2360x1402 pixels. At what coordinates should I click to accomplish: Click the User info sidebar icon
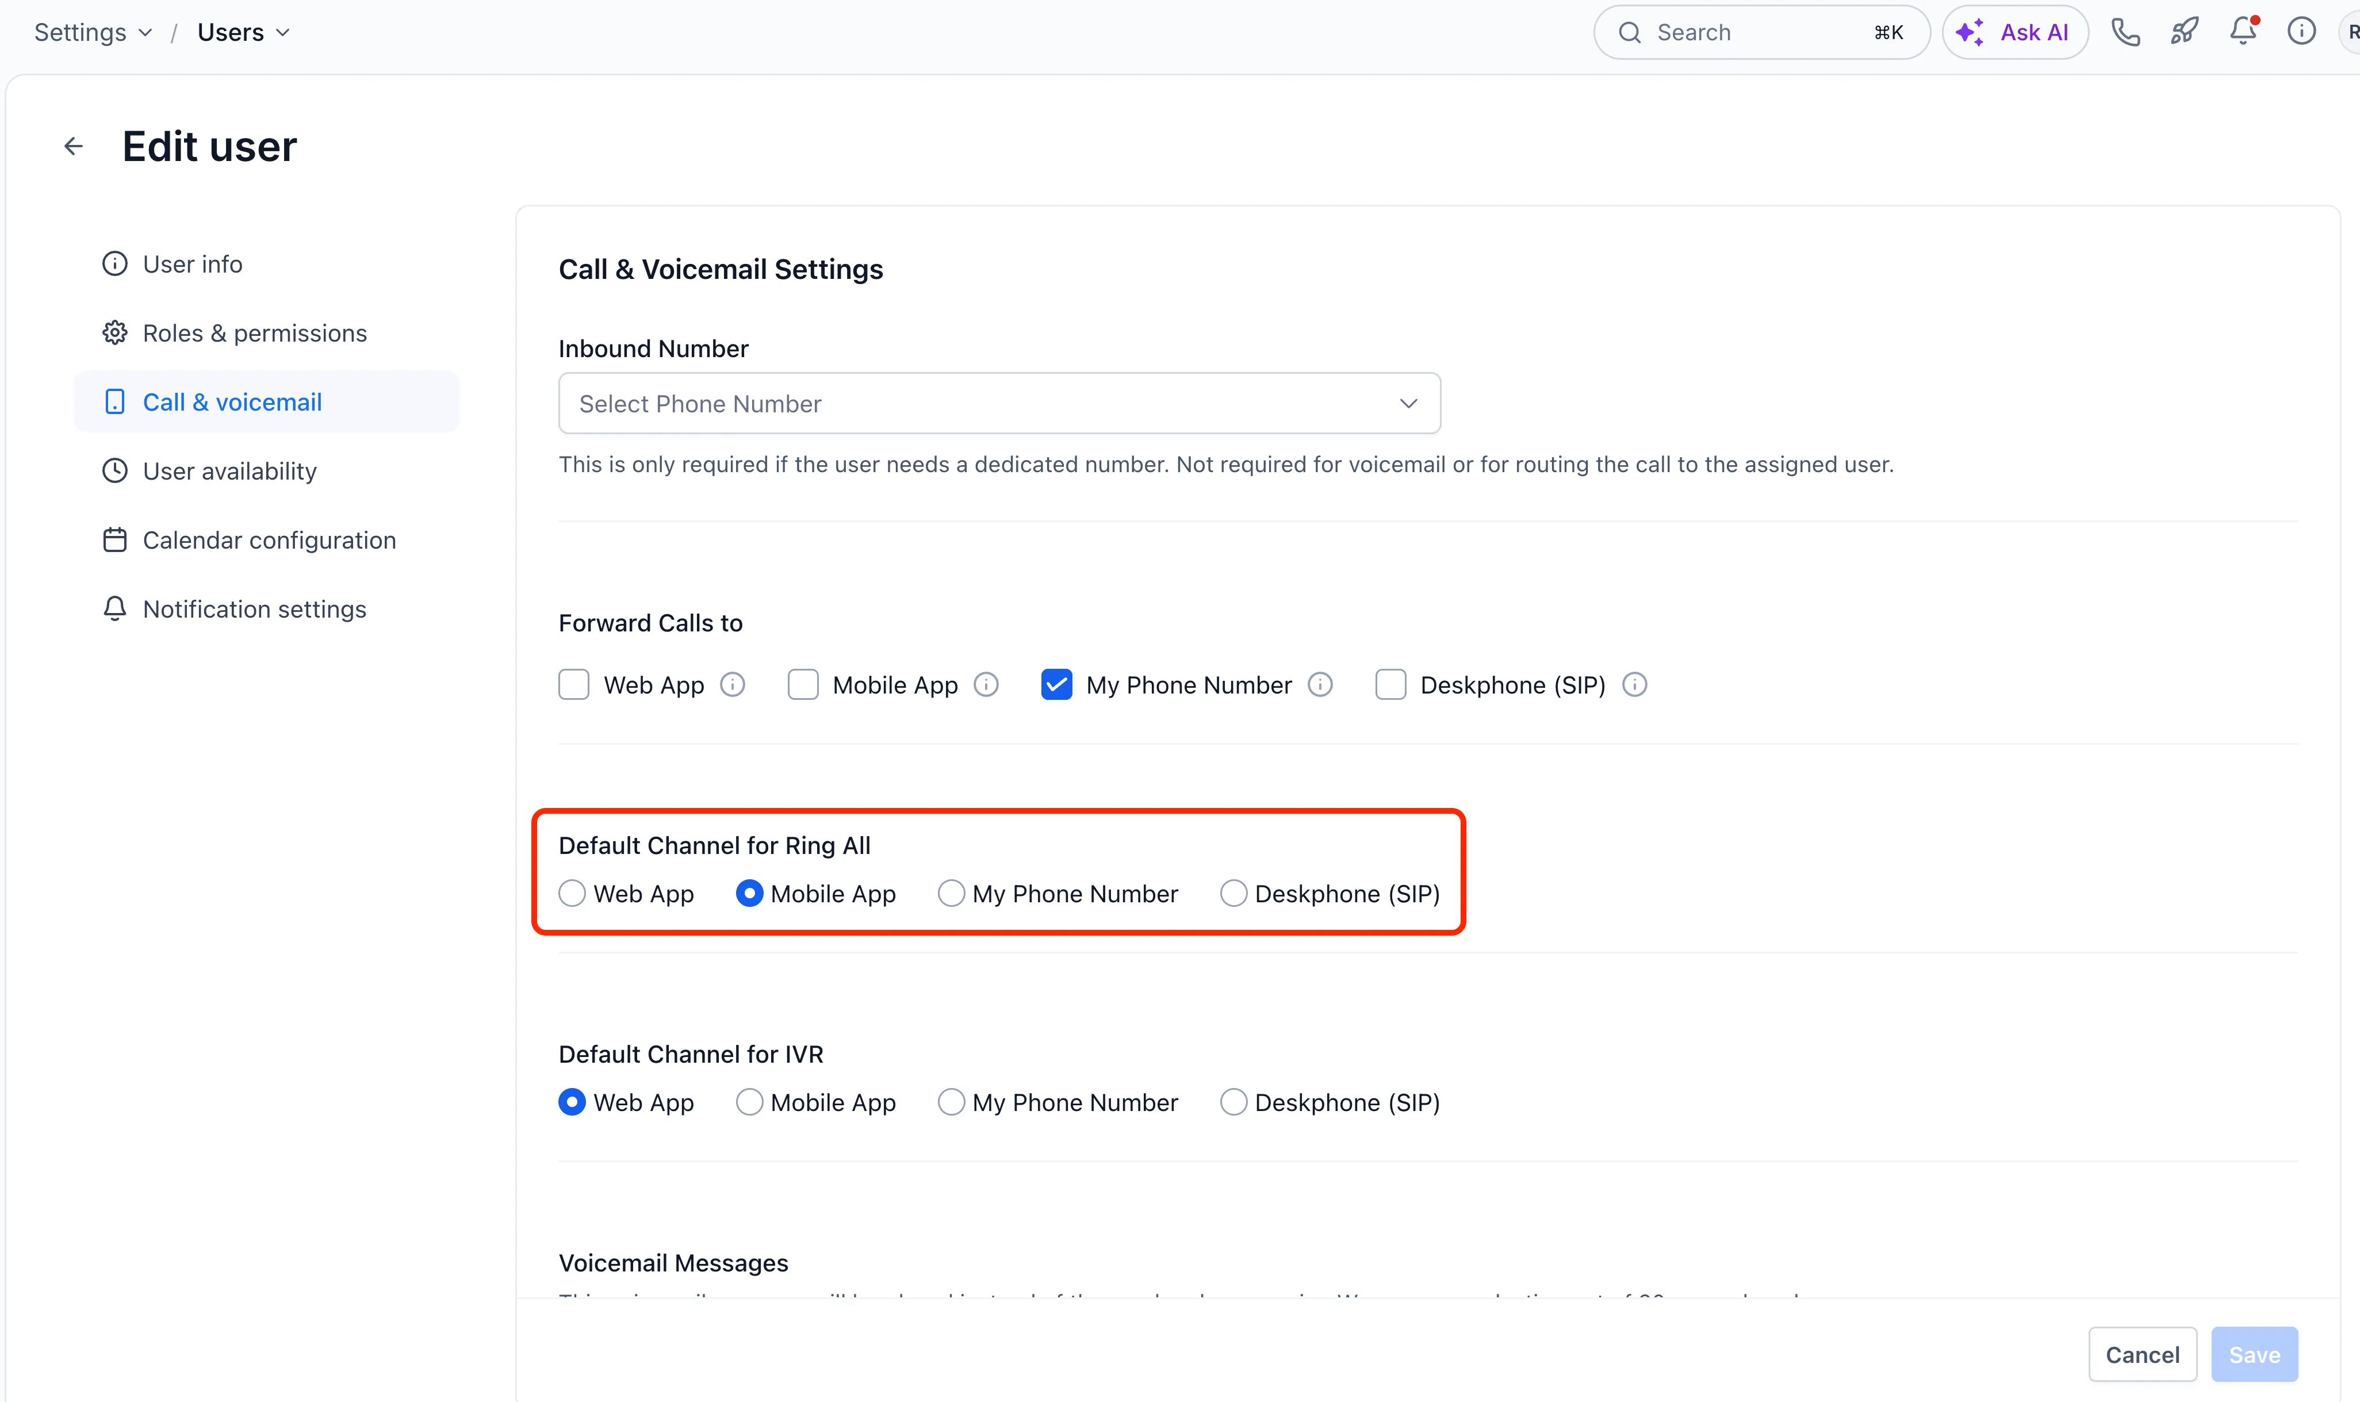coord(115,263)
